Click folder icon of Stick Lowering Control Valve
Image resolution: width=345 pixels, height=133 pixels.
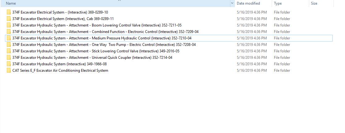[9, 51]
